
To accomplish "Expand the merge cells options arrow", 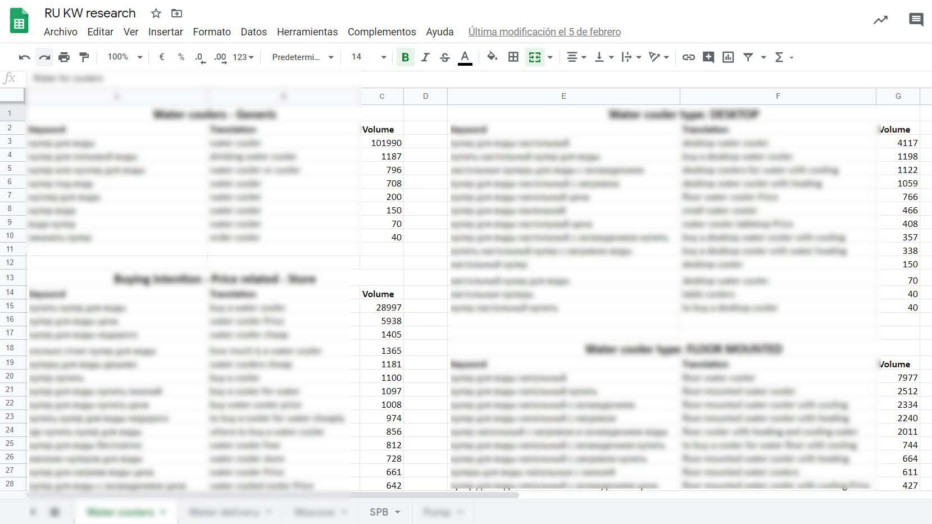I will point(550,57).
